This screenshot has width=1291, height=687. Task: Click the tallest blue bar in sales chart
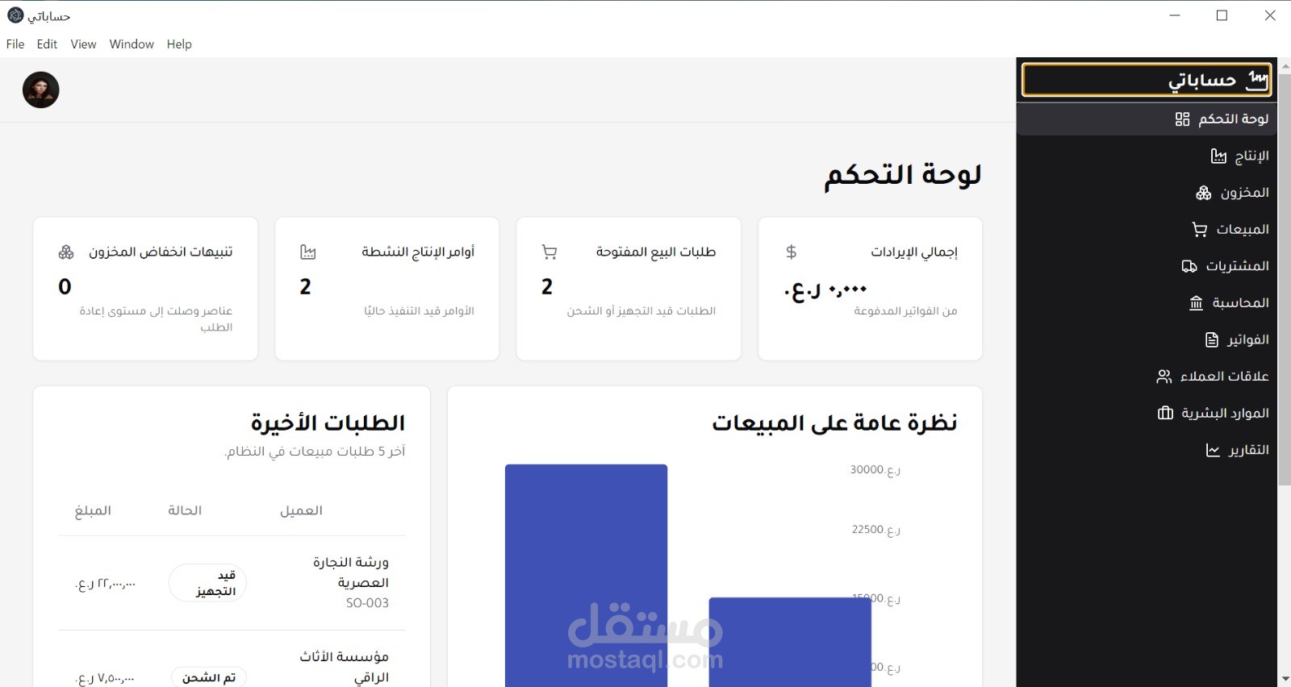(x=586, y=576)
